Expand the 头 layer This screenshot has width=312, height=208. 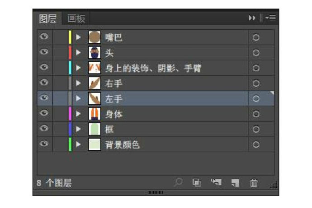point(78,53)
